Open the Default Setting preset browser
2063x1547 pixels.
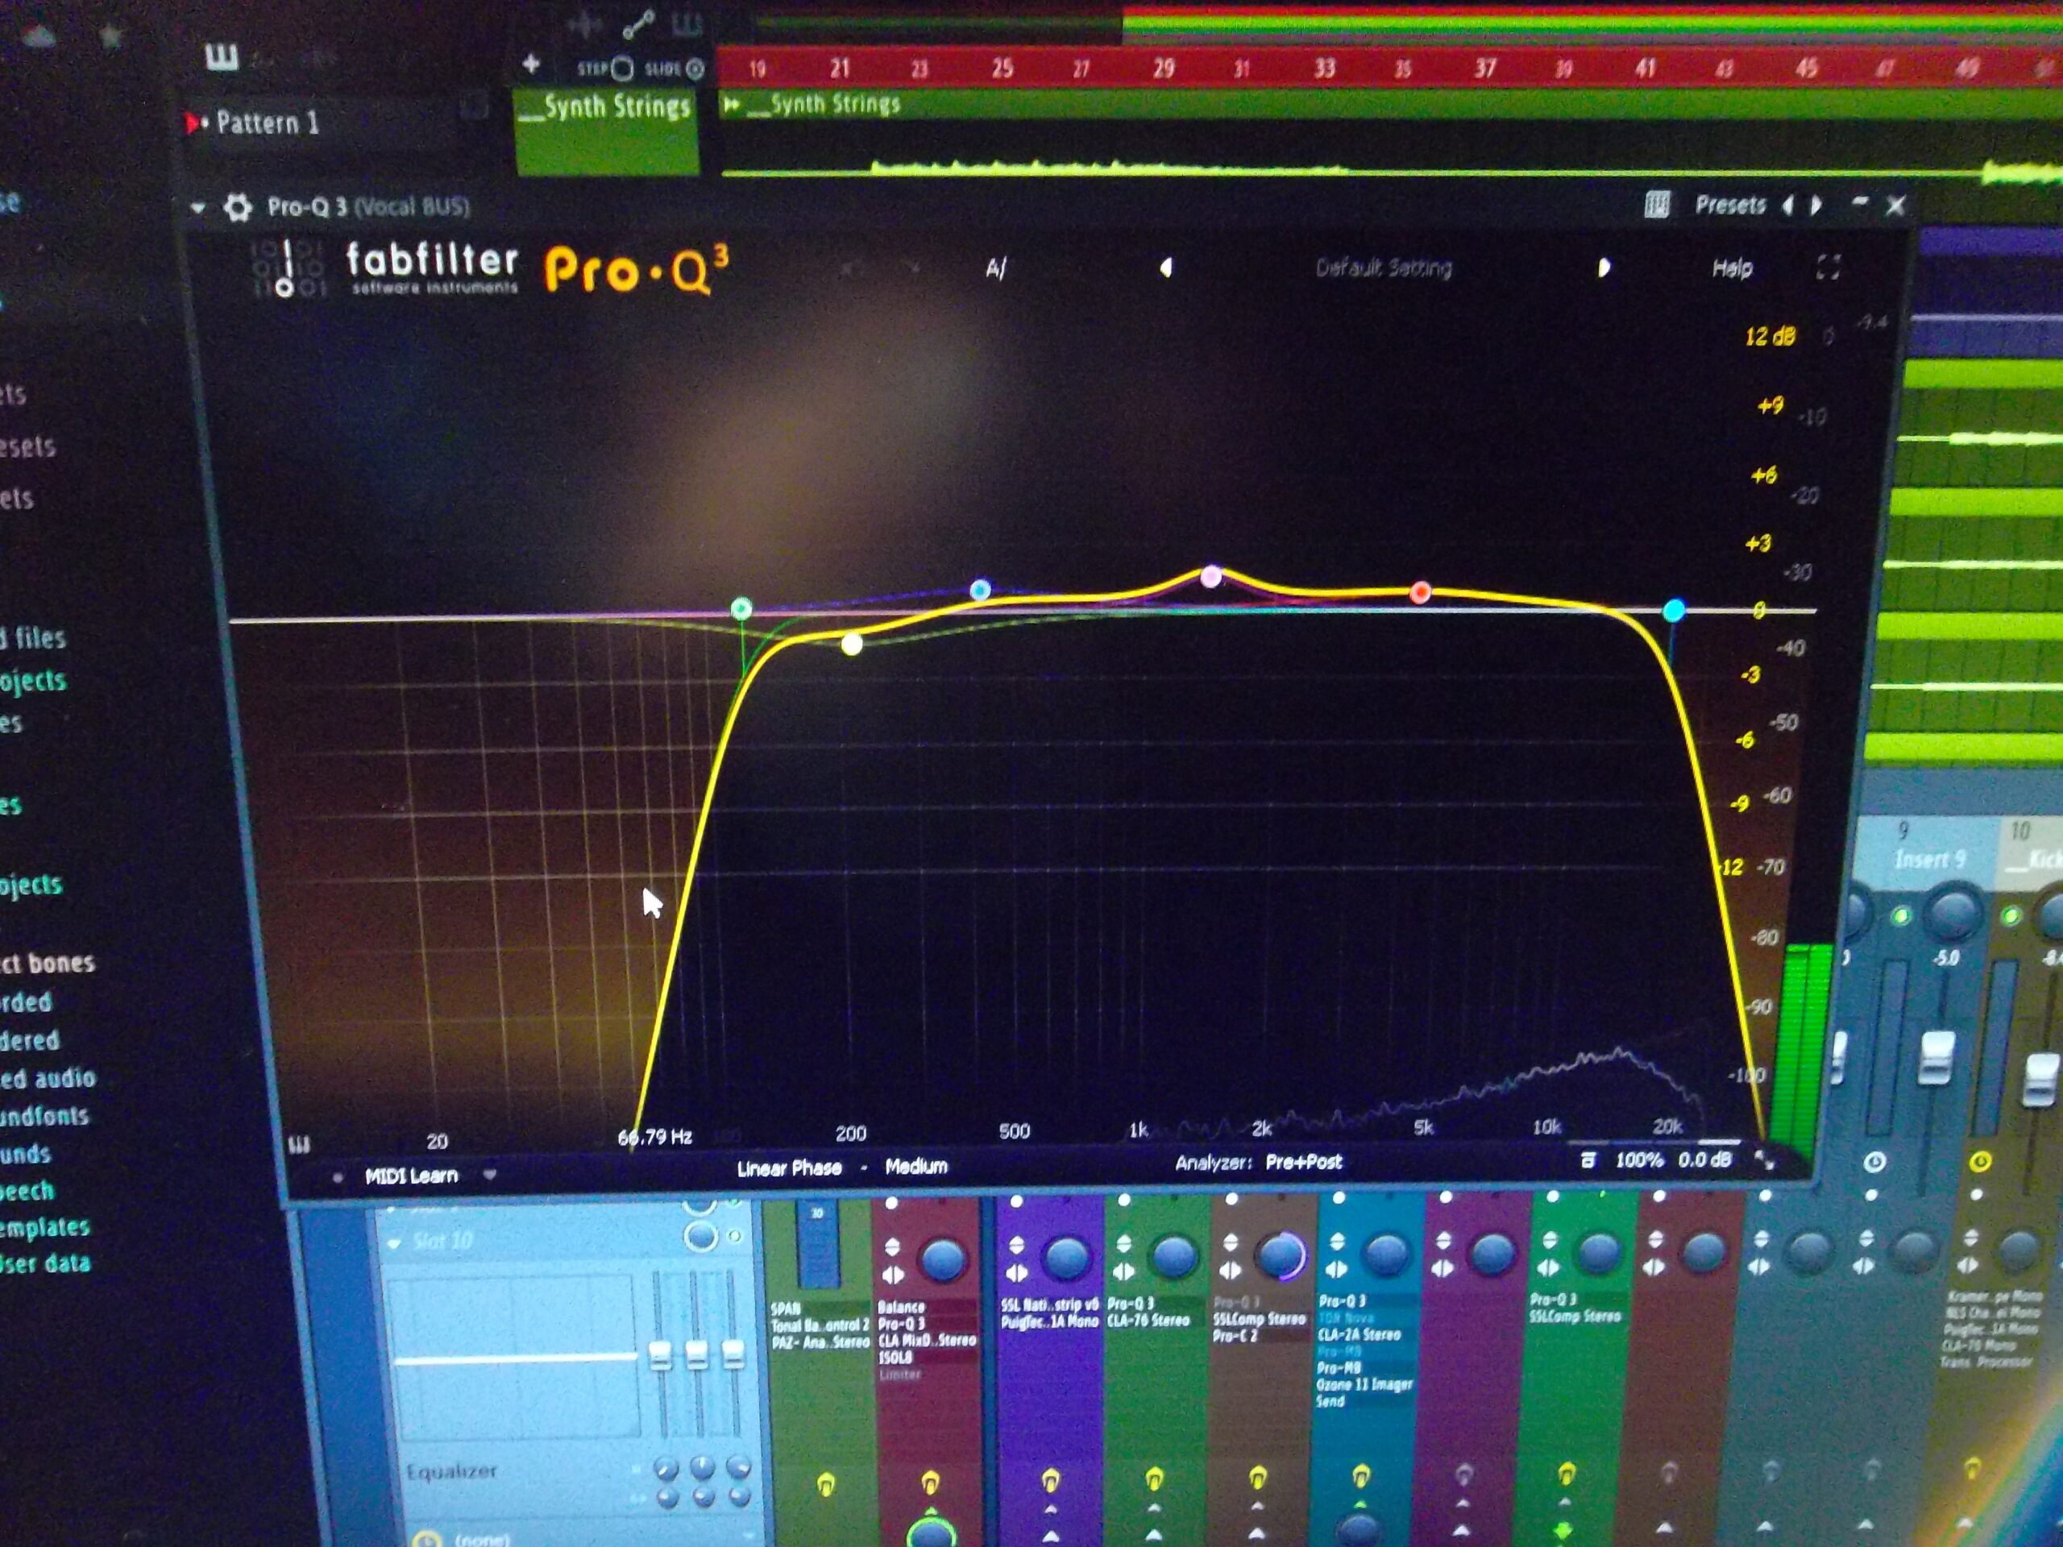point(1383,268)
